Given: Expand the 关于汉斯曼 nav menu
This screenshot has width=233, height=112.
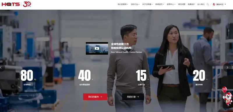Looking at the screenshot, I should [147, 4].
